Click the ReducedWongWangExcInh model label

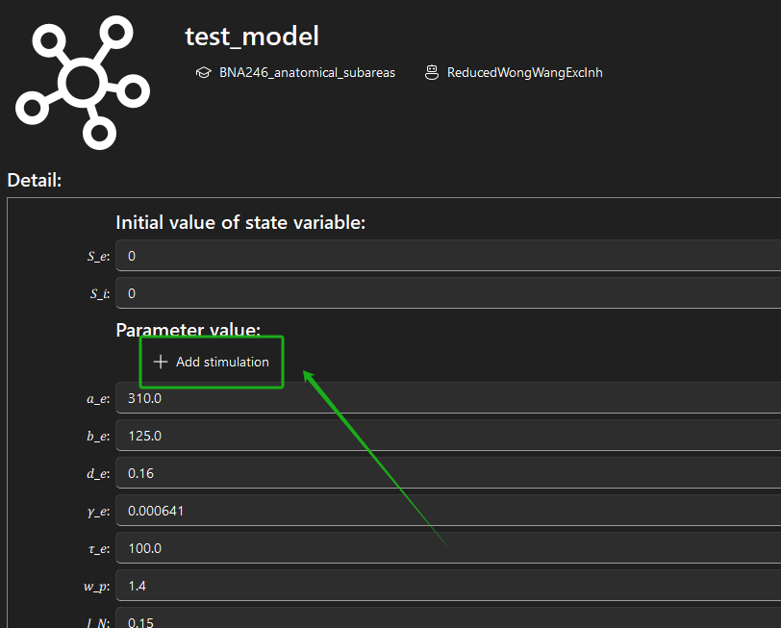pos(525,73)
